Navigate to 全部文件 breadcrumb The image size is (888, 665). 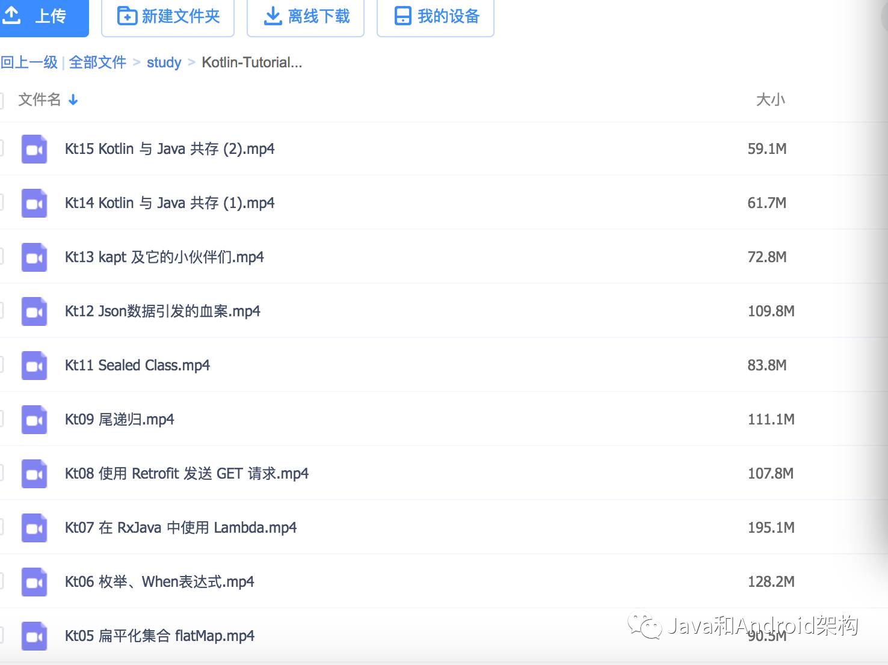97,62
